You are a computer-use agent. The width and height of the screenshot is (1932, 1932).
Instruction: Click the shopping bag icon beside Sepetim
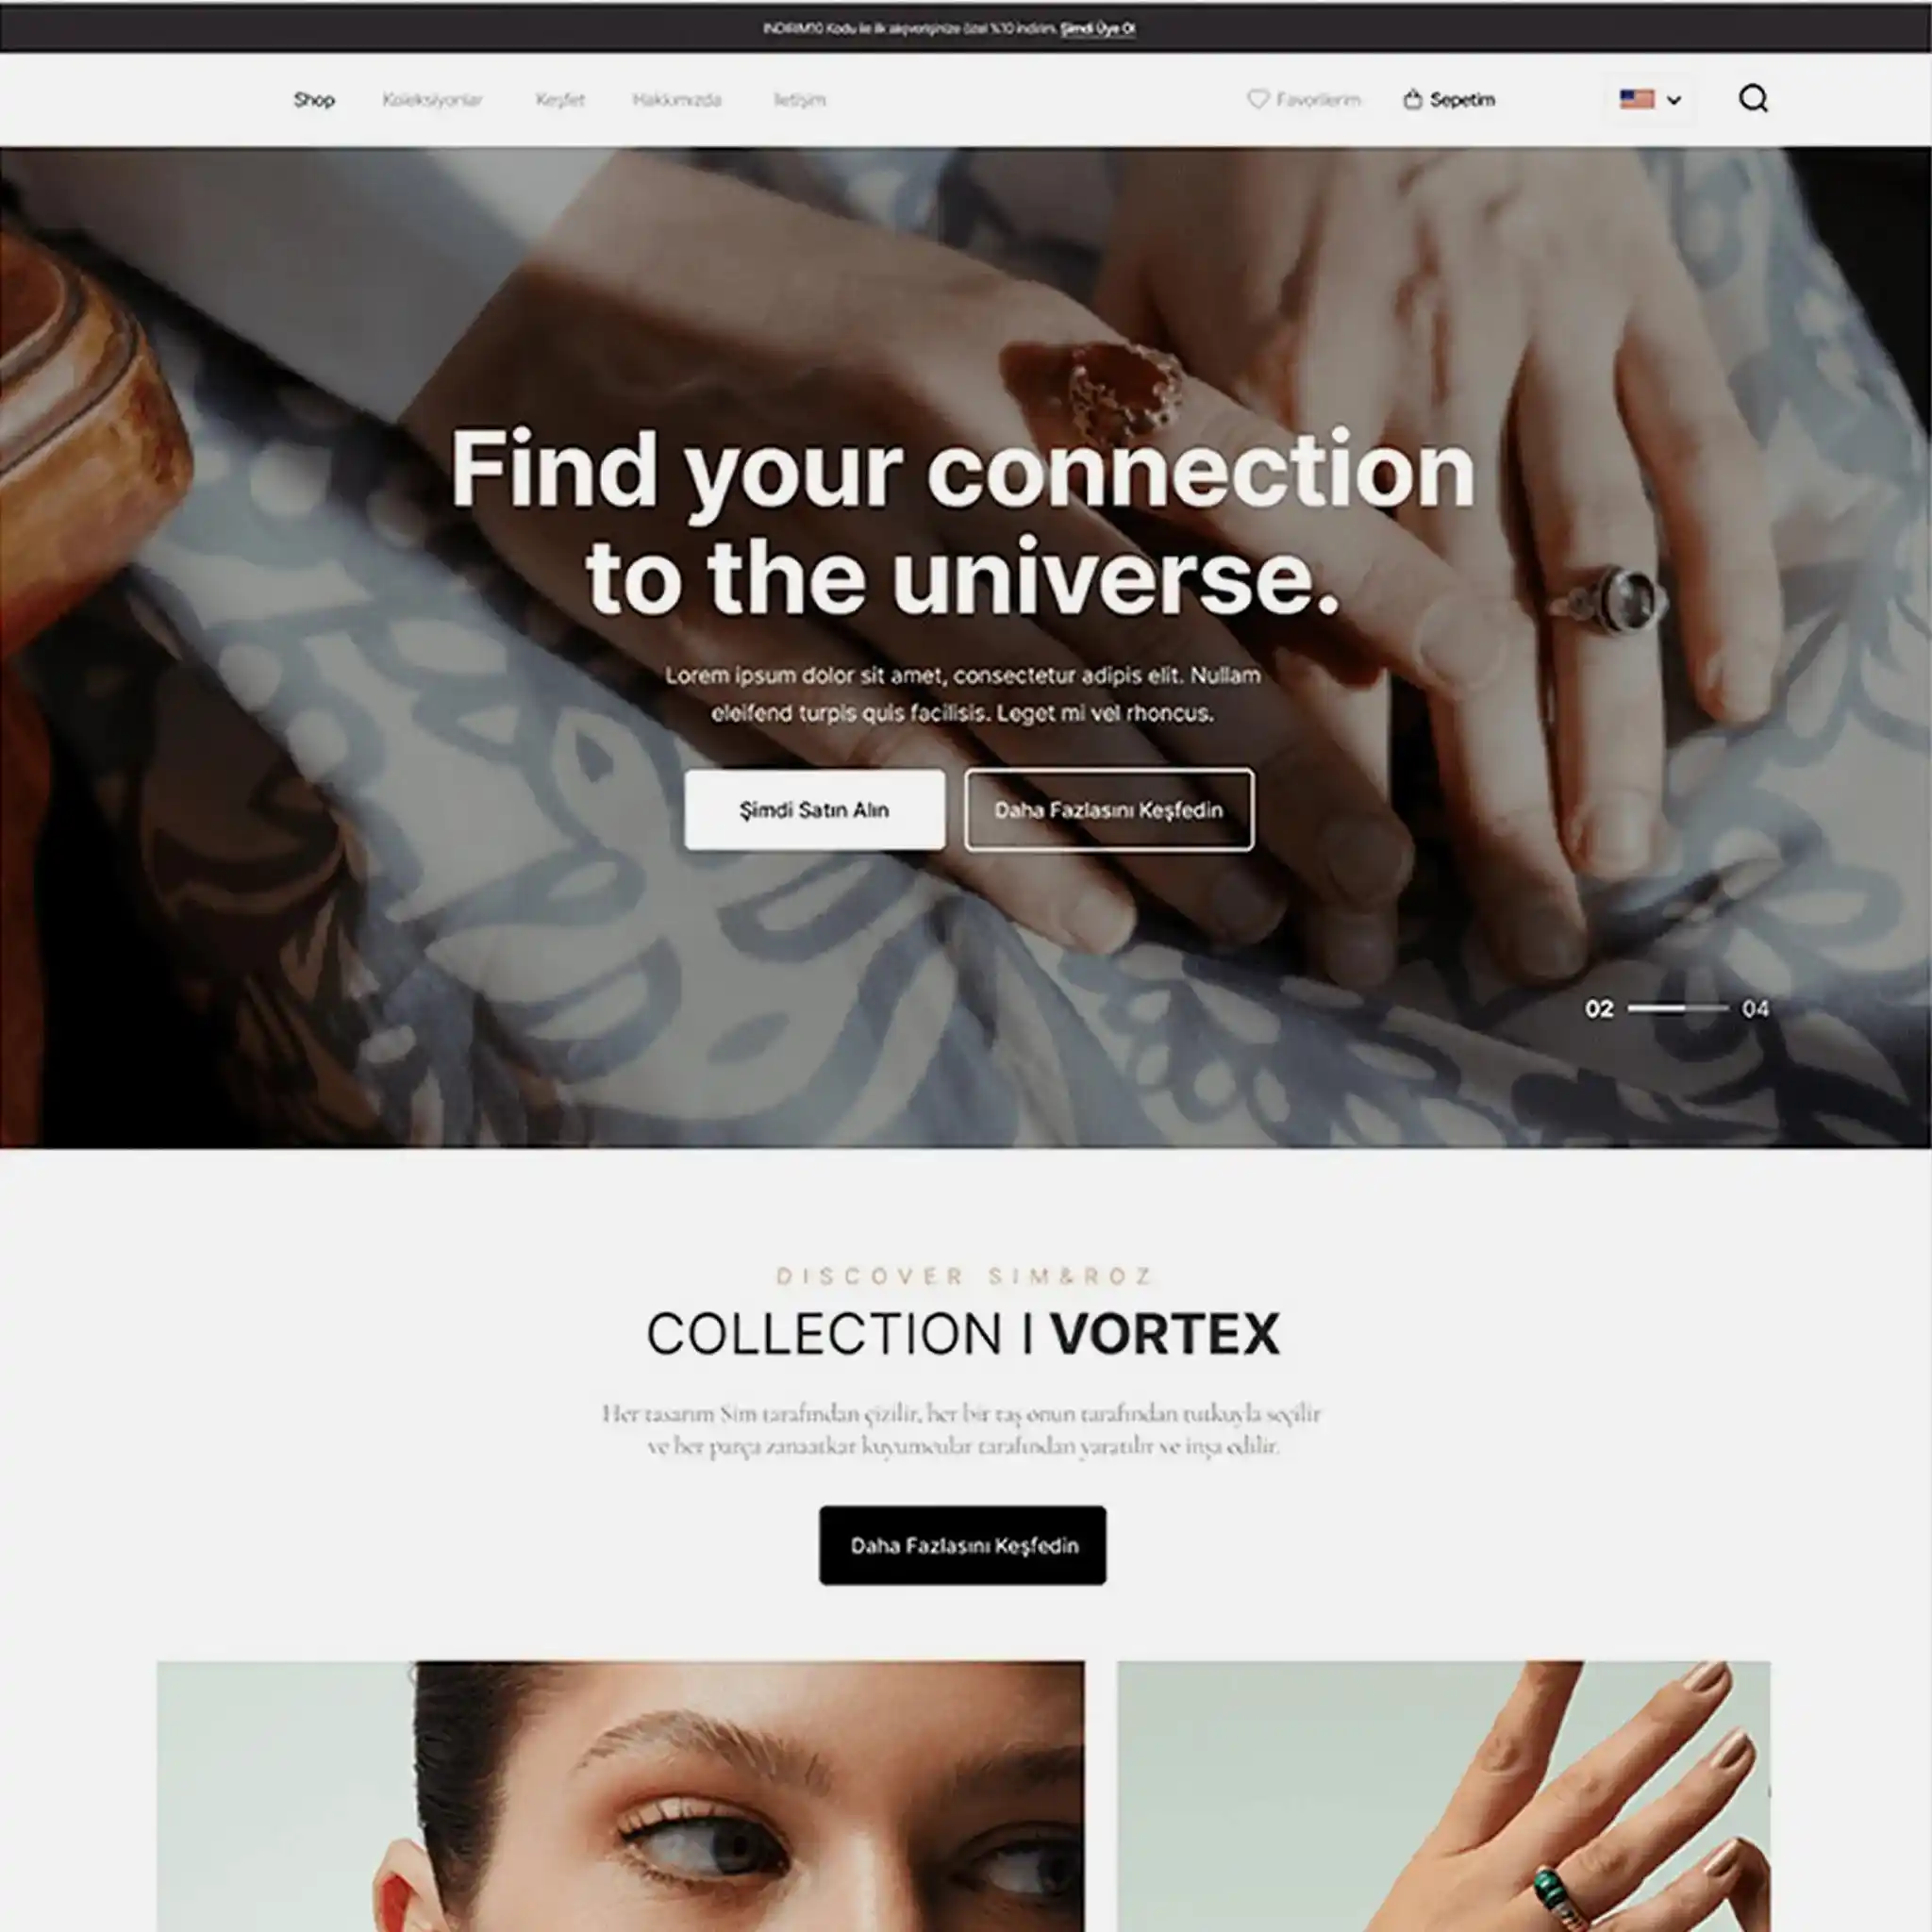(x=1412, y=99)
